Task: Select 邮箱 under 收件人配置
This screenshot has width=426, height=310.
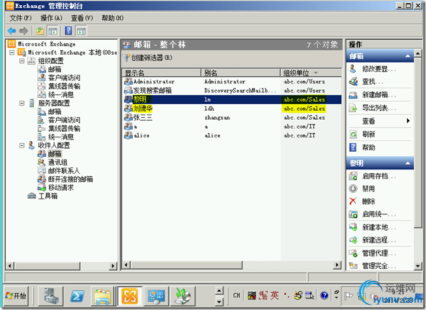Action: [55, 154]
